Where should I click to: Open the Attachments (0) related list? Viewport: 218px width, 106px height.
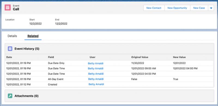coord(26,96)
